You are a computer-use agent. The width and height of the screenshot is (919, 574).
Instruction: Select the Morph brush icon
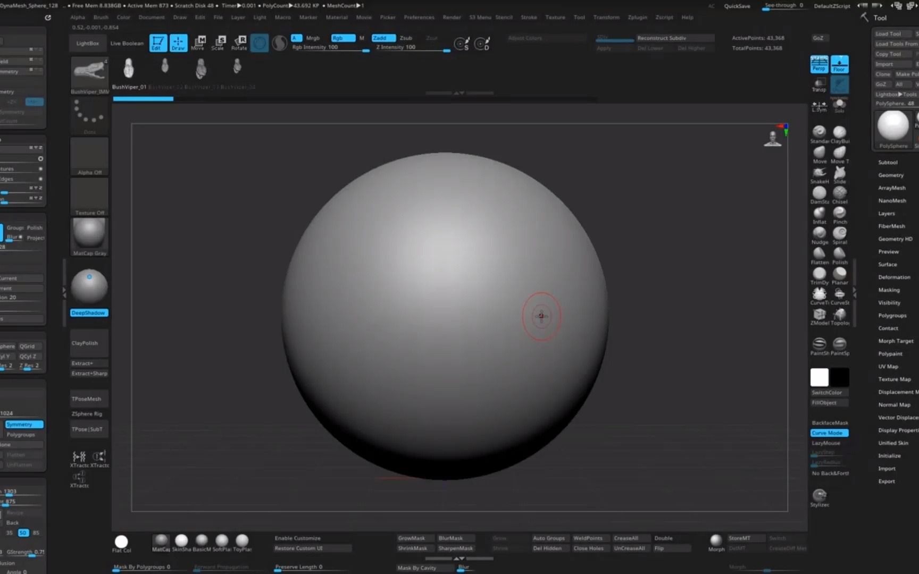(x=716, y=542)
